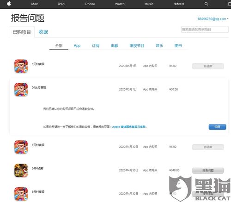Filter purchases by 图书 category

[178, 46]
